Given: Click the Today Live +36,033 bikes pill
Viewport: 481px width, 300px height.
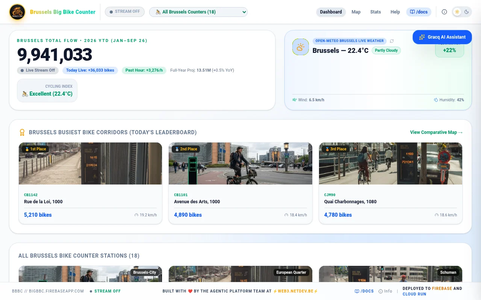Looking at the screenshot, I should click(x=90, y=70).
